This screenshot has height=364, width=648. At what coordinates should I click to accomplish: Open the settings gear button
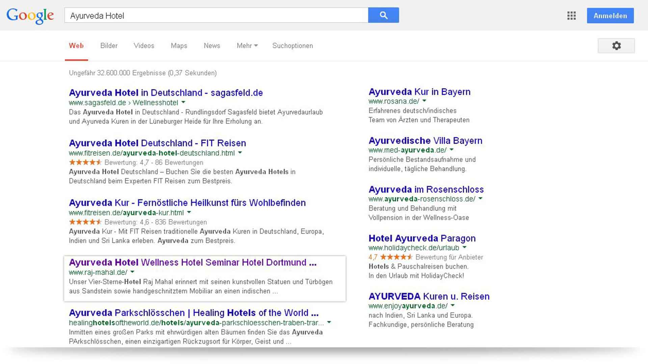point(616,46)
